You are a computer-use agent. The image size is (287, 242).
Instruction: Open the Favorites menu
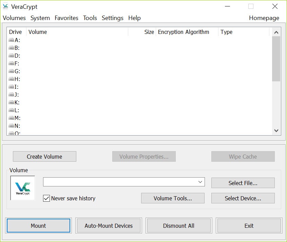[x=66, y=18]
